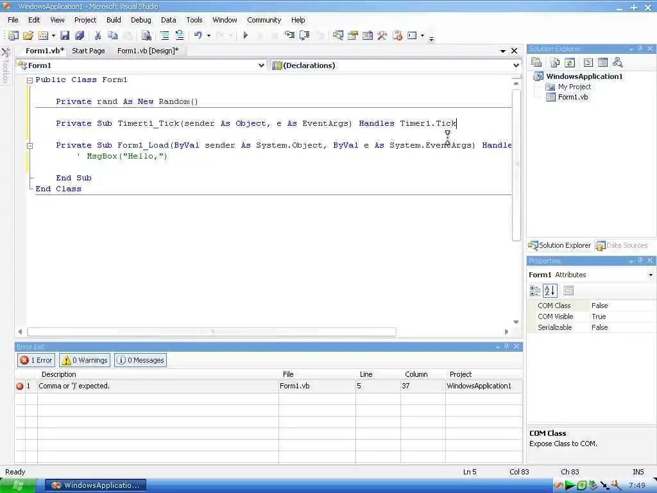
Task: Open the Community menu
Action: [264, 20]
